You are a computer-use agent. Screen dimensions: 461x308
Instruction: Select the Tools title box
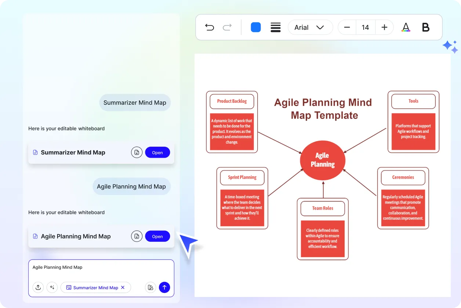coord(414,101)
